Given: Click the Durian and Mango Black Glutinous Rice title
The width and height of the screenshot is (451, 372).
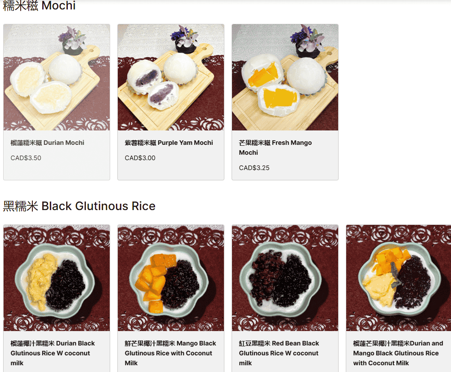Looking at the screenshot, I should tap(398, 353).
